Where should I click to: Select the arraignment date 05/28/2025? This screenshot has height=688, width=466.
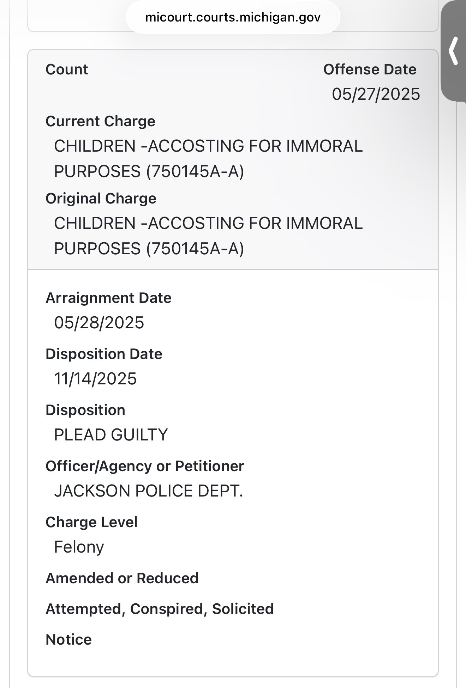tap(99, 323)
